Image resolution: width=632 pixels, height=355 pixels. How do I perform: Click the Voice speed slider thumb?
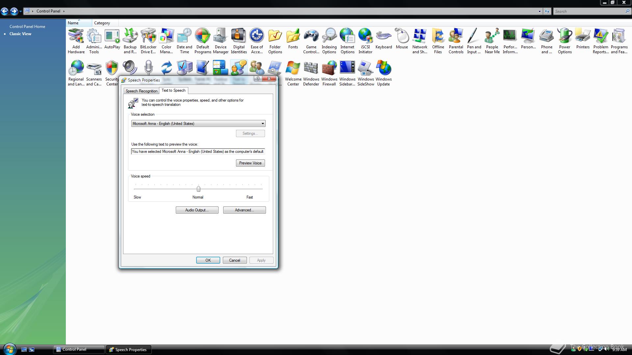tap(198, 189)
